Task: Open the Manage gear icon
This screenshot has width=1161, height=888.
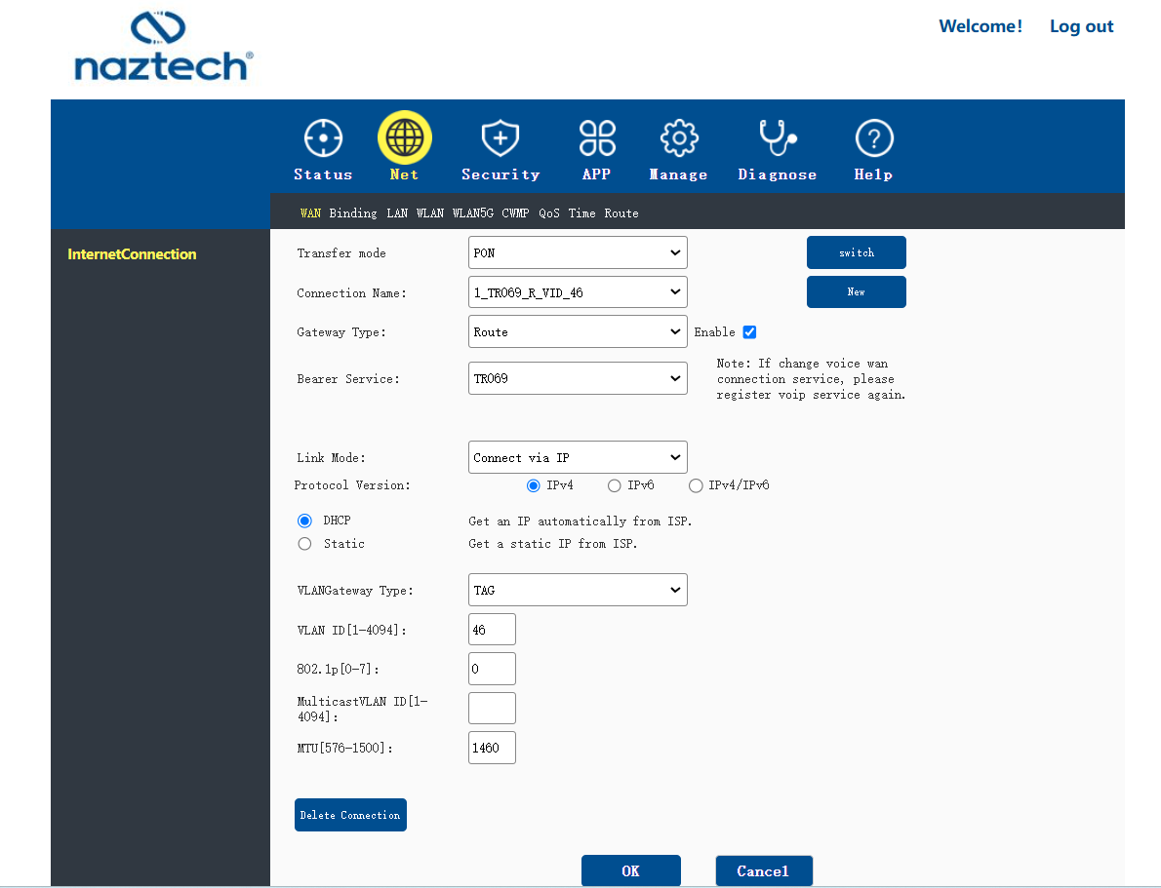Action: pyautogui.click(x=679, y=138)
